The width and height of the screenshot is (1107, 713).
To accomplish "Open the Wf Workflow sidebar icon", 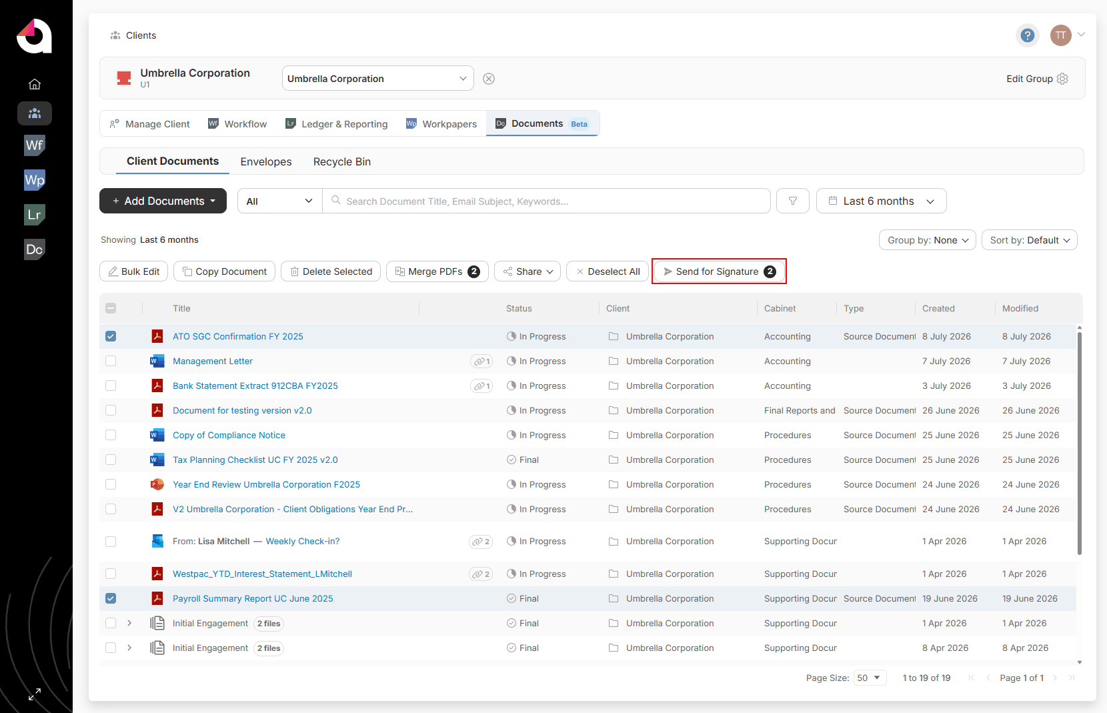I will click(35, 145).
